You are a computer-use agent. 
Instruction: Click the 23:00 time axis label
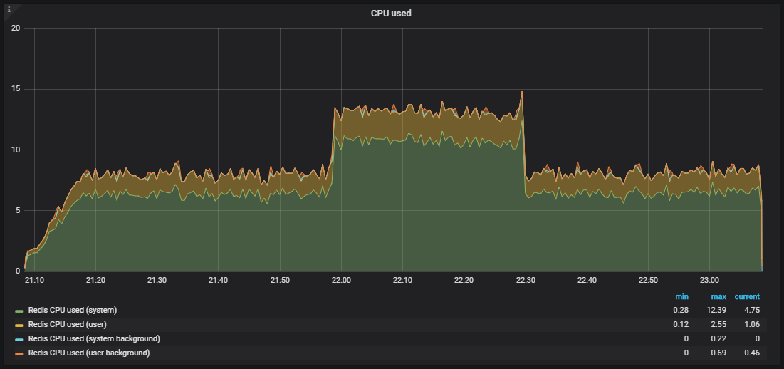pyautogui.click(x=709, y=281)
